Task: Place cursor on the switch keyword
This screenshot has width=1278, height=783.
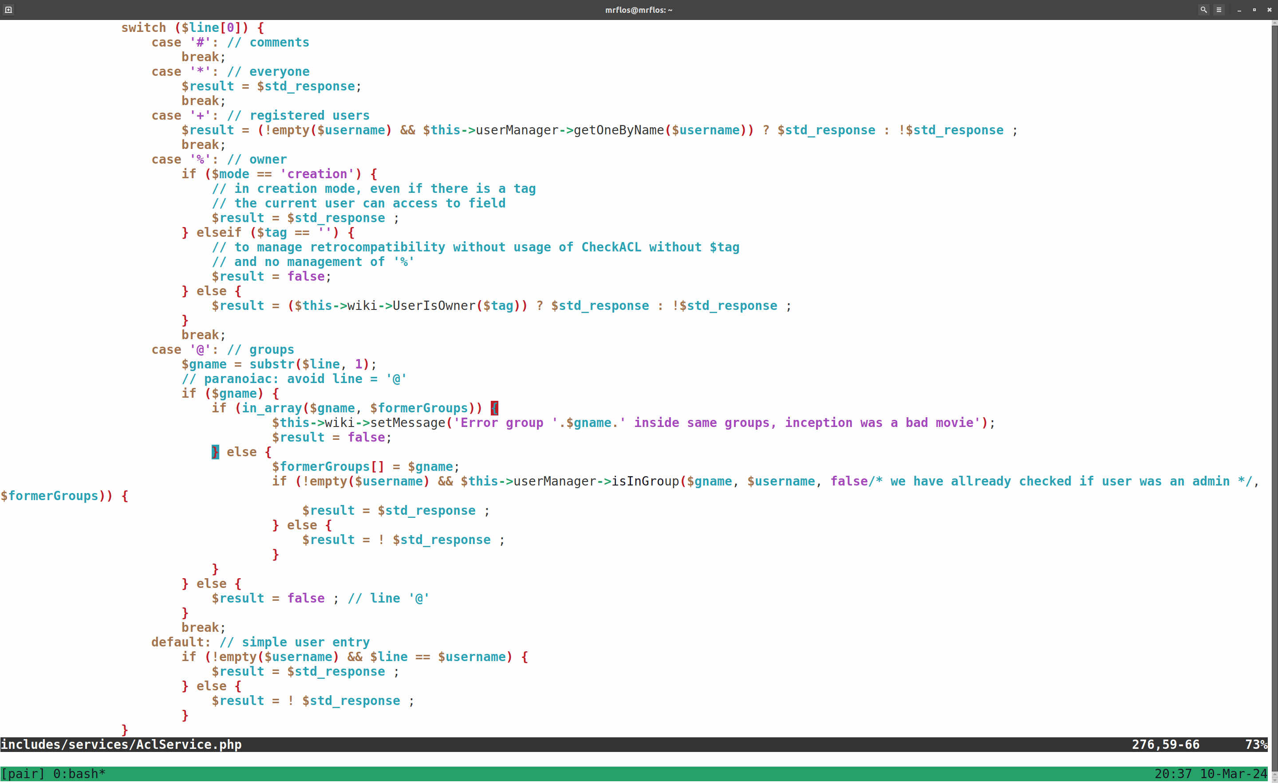Action: tap(144, 28)
